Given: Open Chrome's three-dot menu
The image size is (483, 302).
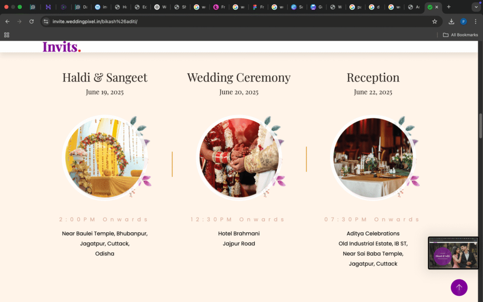Looking at the screenshot, I should pyautogui.click(x=475, y=21).
